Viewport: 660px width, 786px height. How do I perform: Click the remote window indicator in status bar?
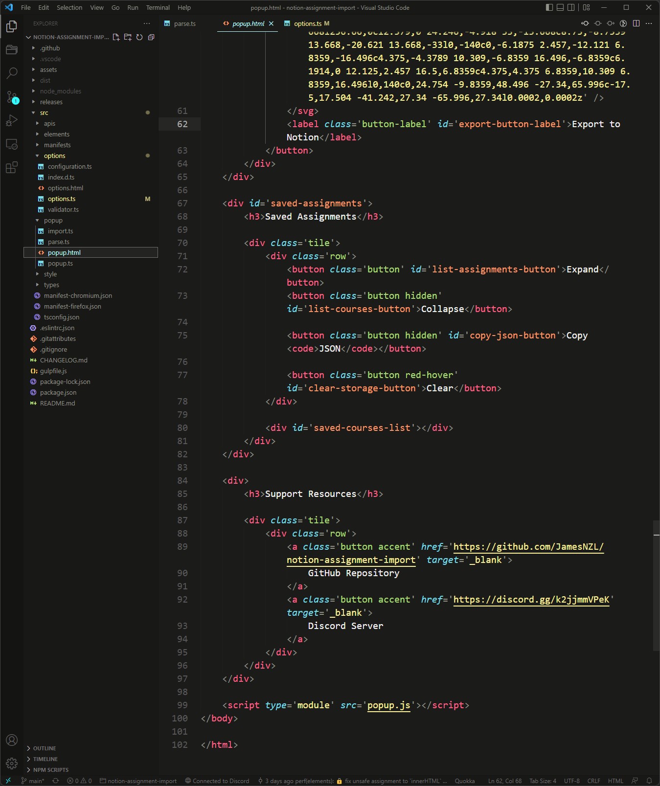point(8,781)
